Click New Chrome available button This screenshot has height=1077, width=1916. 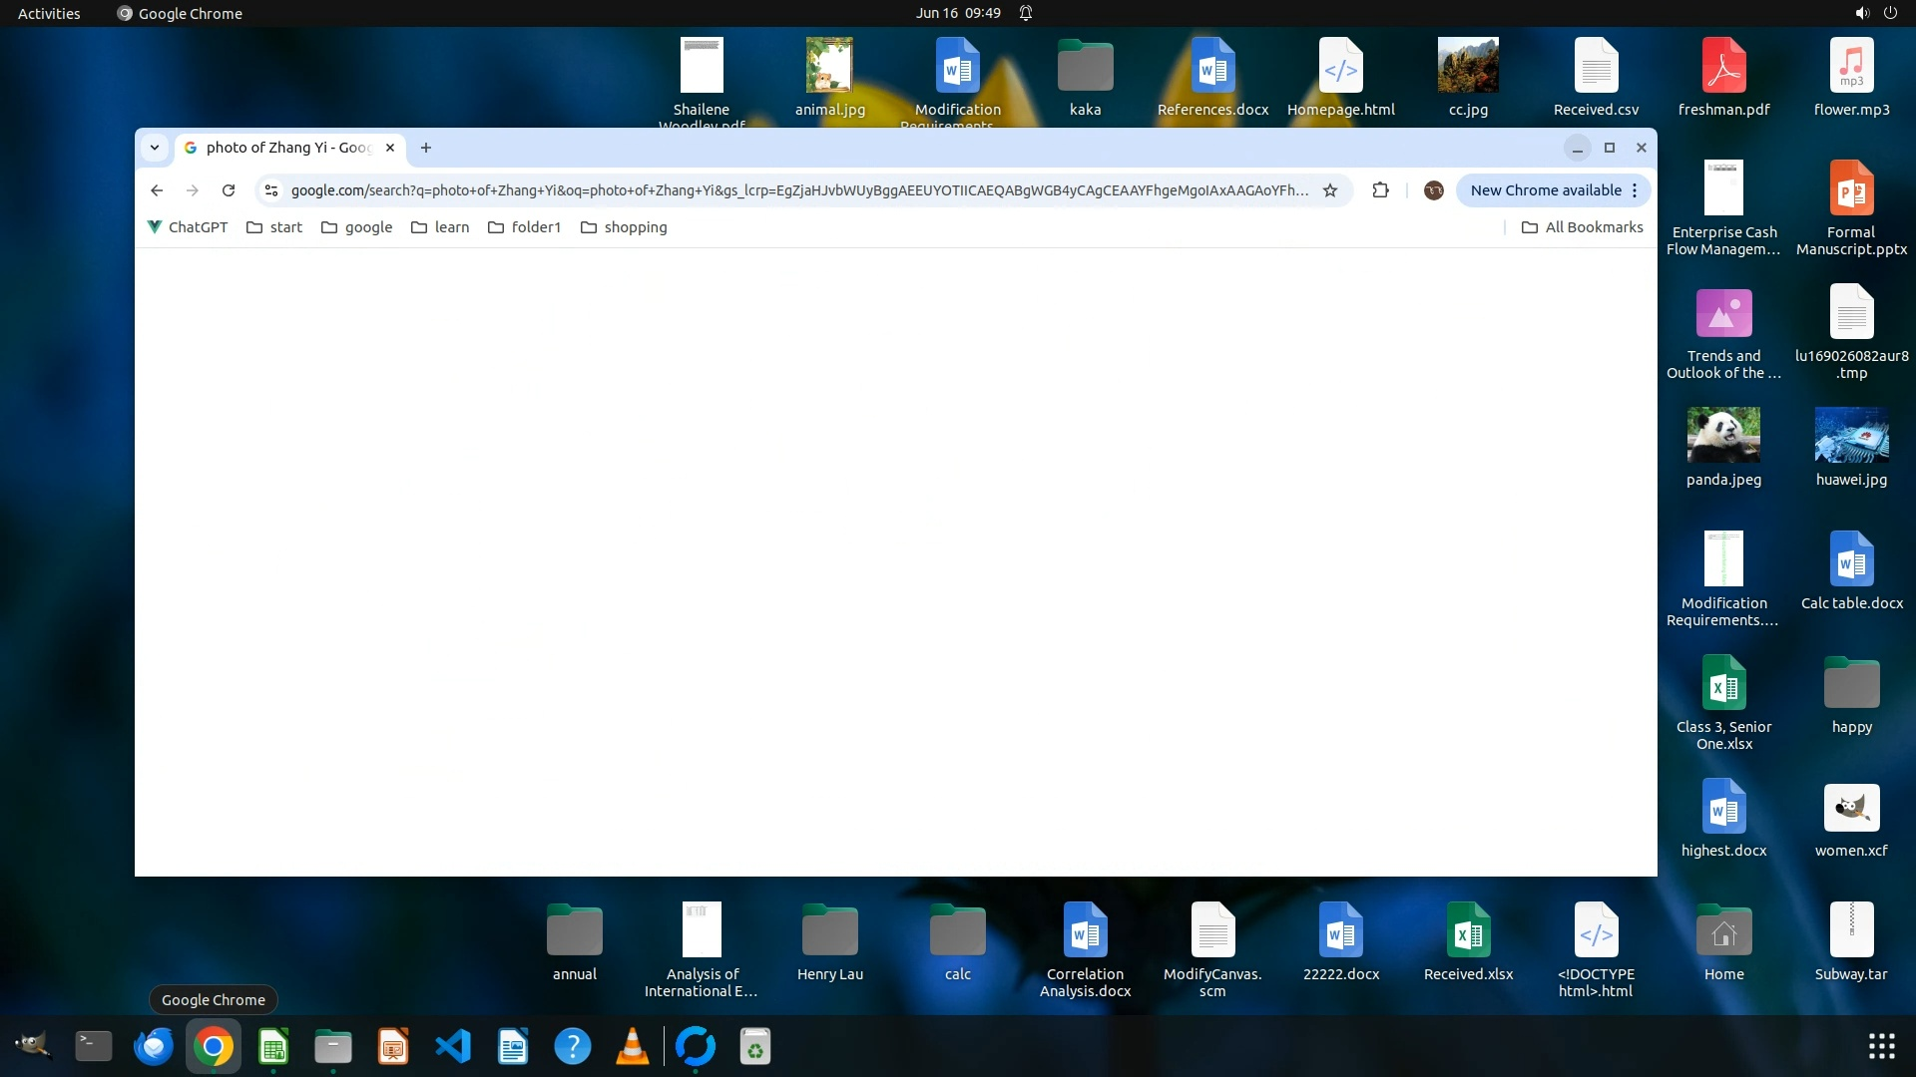1545,190
